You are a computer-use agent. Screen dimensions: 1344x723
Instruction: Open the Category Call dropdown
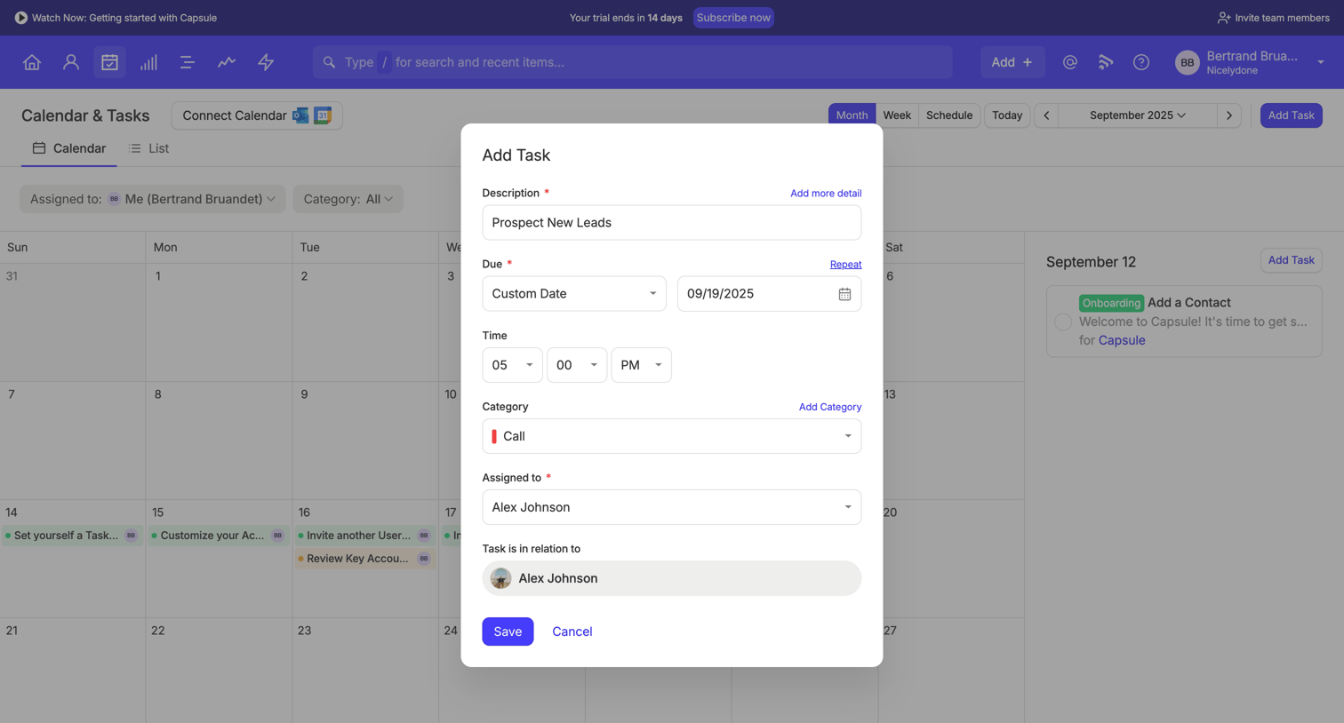pyautogui.click(x=672, y=436)
